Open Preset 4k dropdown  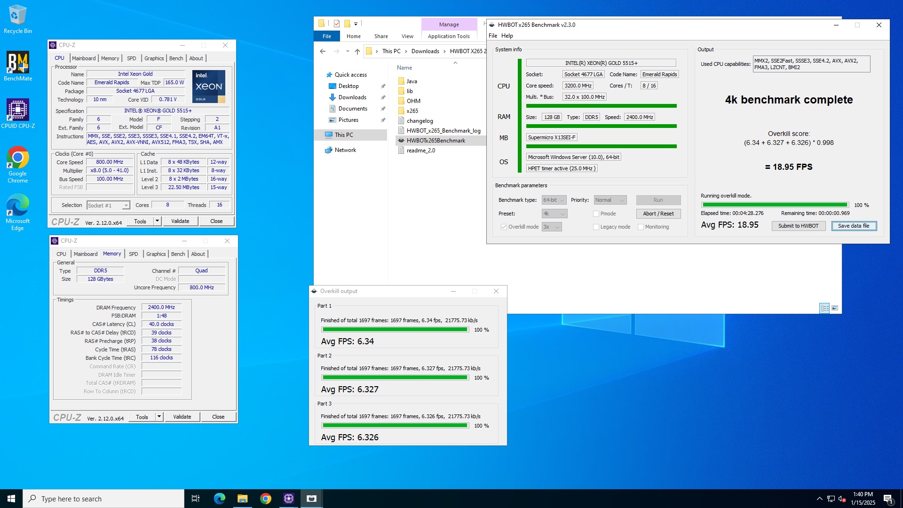(x=554, y=214)
